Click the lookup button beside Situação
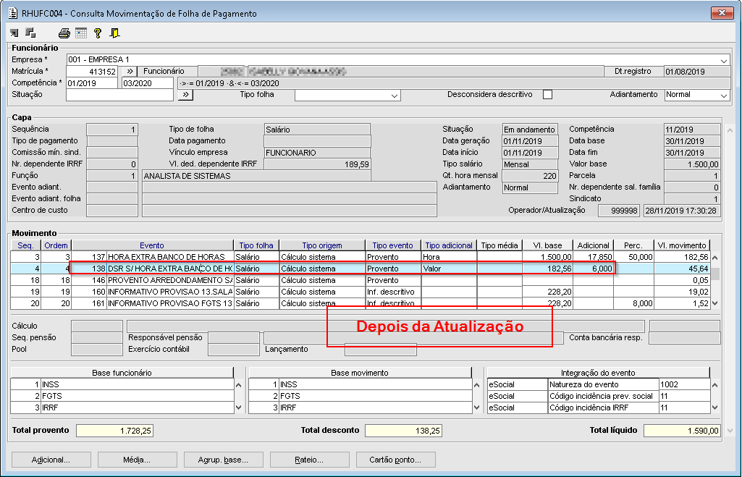Viewport: 742px width, 477px height. click(x=185, y=95)
